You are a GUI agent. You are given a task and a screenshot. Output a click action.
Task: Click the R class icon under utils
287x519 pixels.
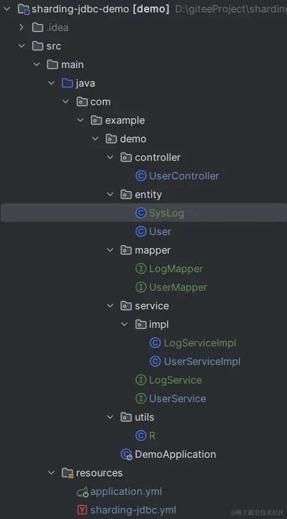click(141, 435)
